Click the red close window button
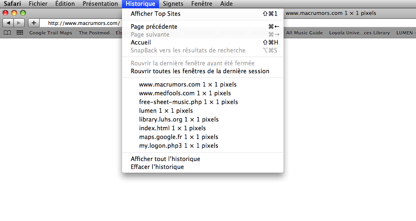The height and width of the screenshot is (221, 416). coord(5,13)
